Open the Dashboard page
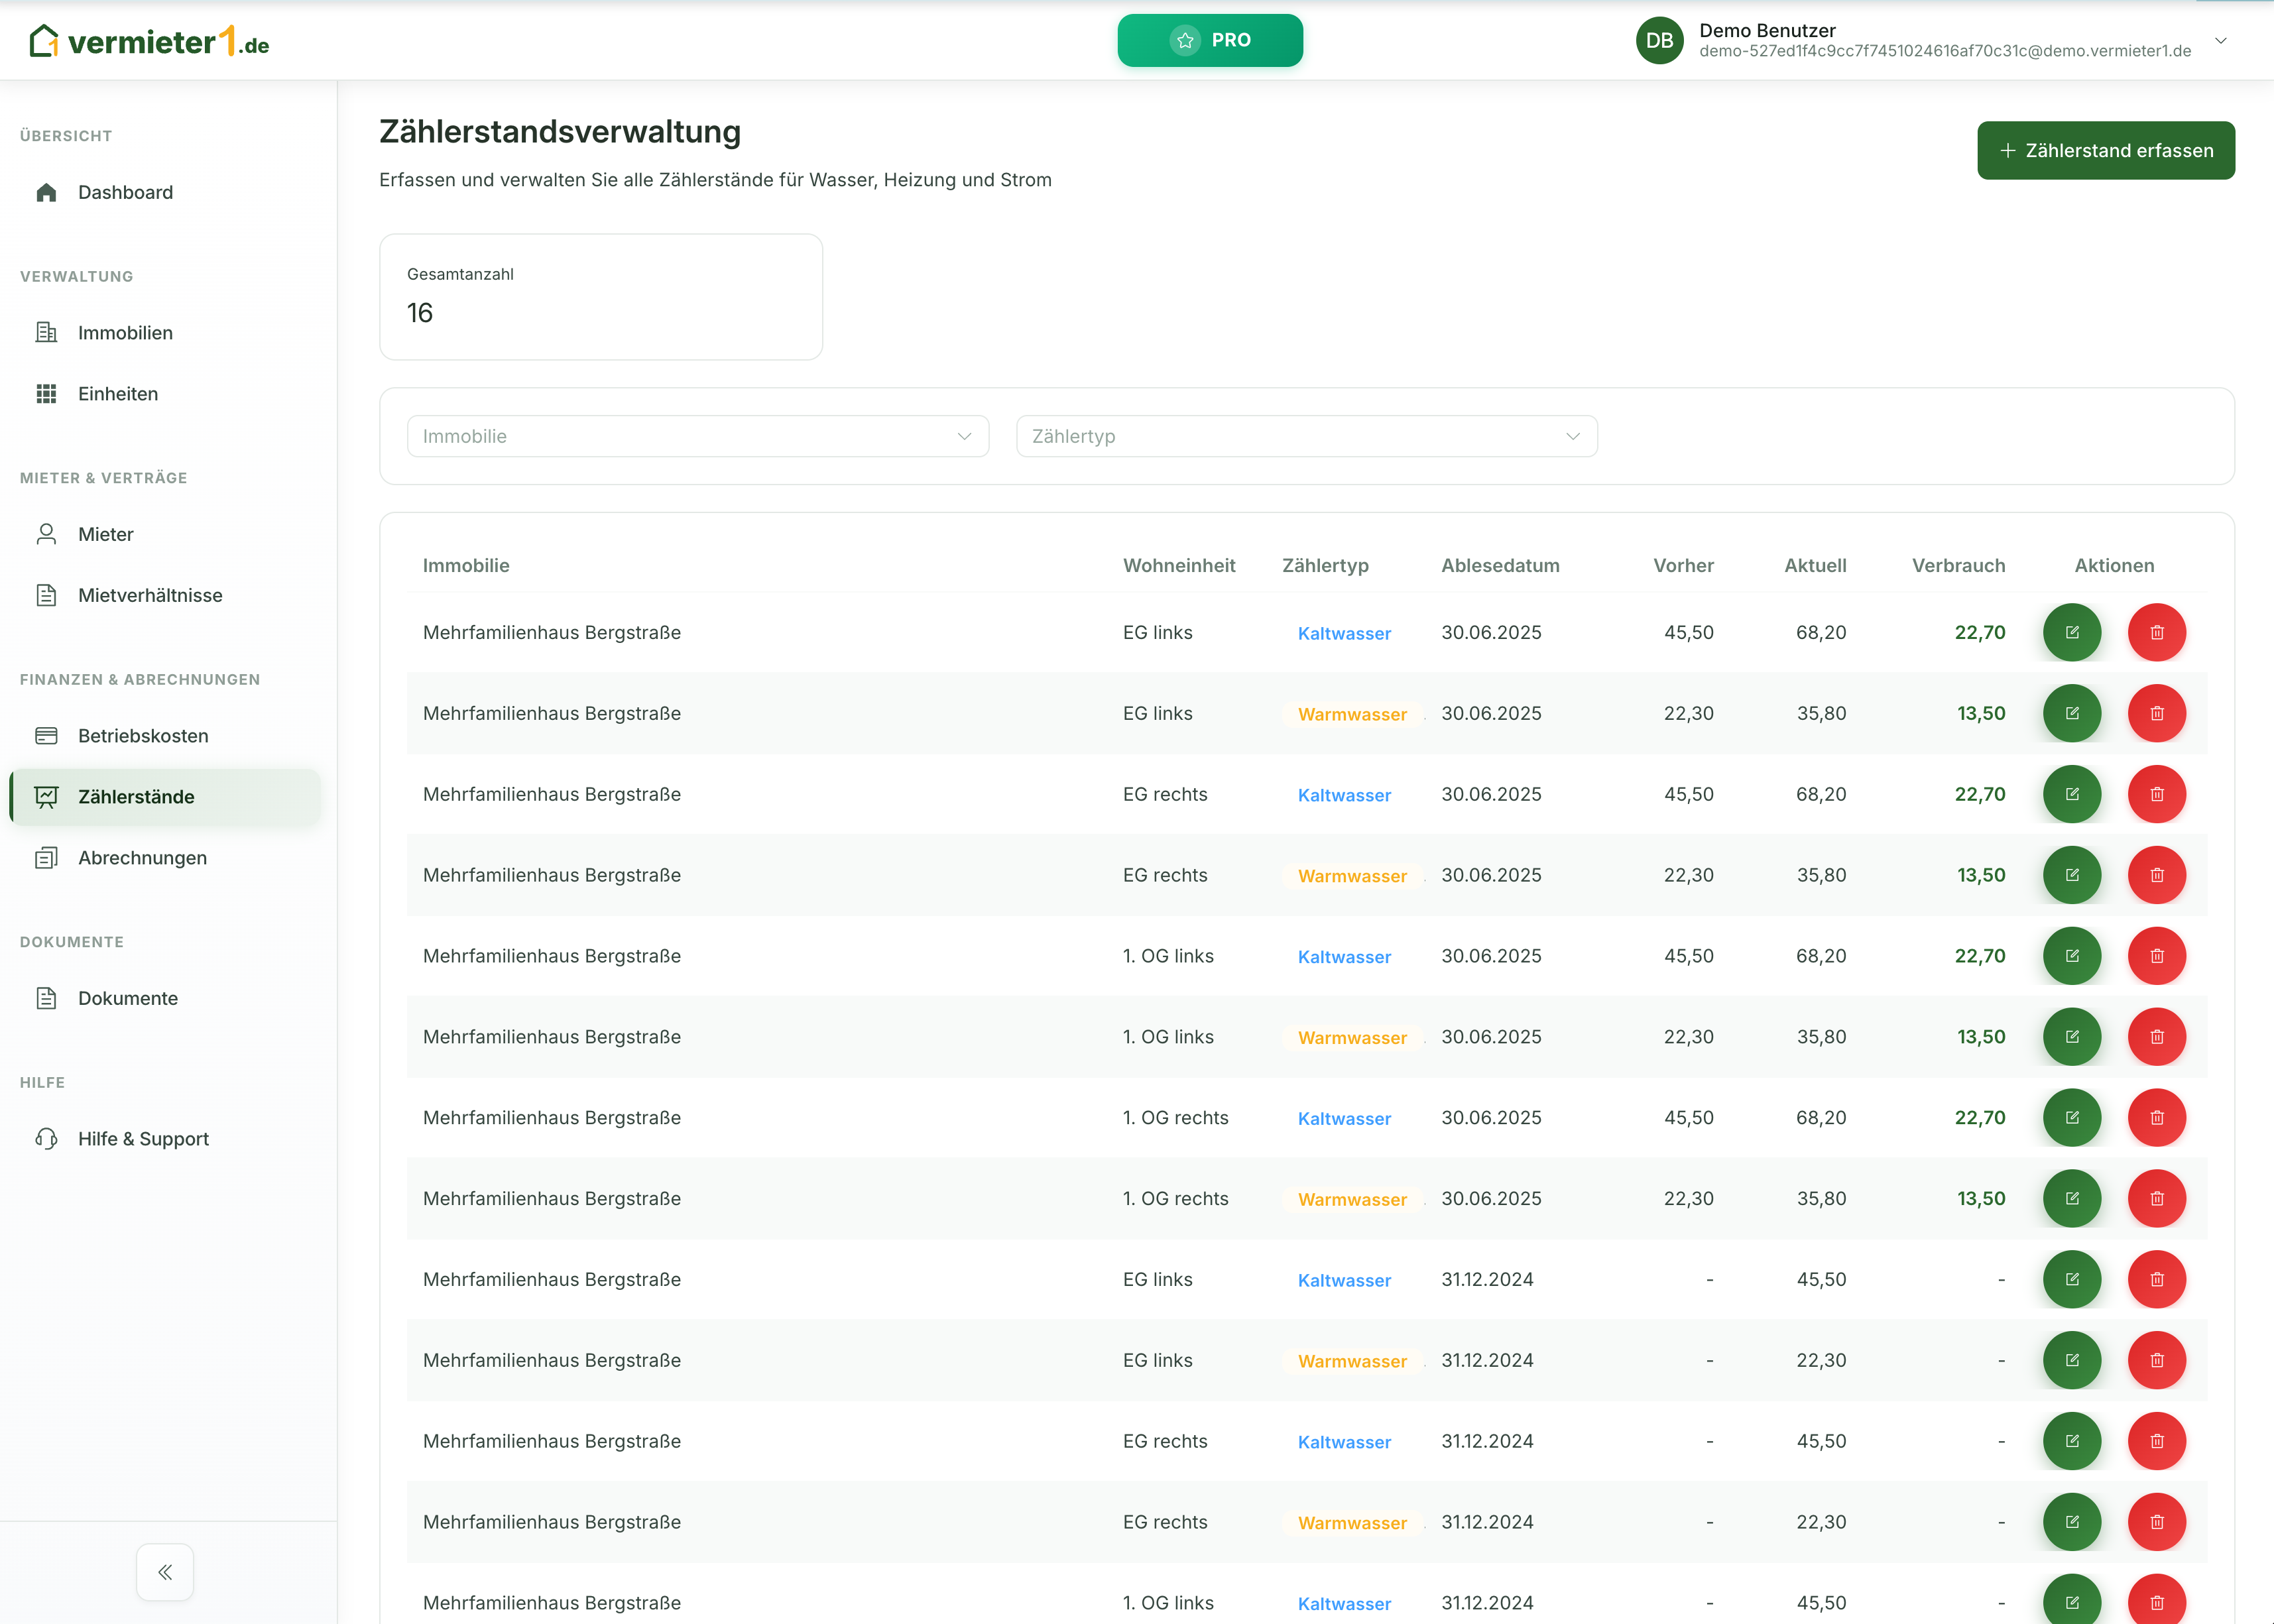Screen dimensions: 2274x1624 [x=125, y=192]
